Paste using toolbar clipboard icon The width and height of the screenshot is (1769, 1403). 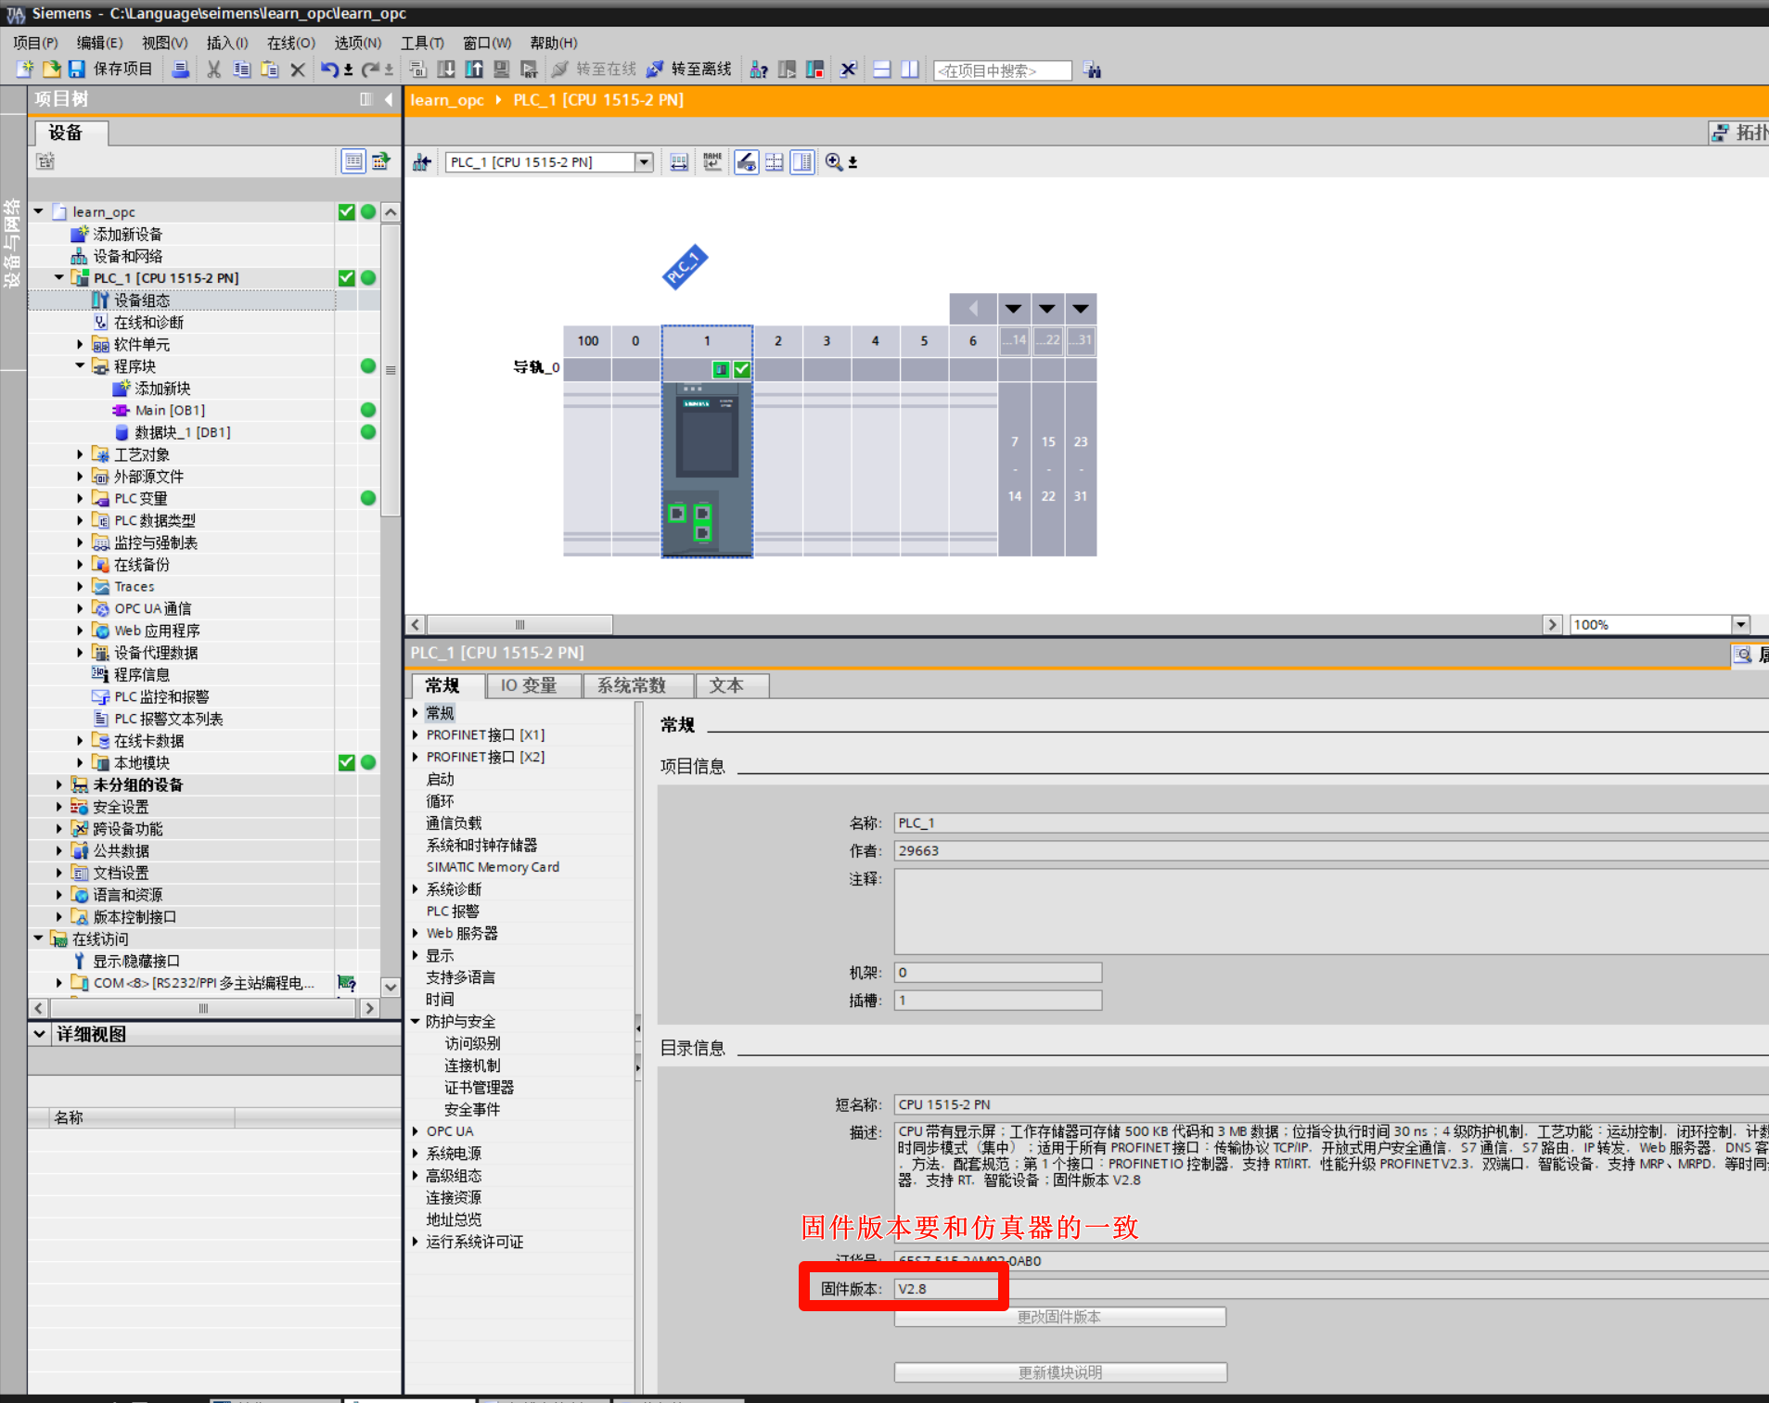tap(270, 70)
